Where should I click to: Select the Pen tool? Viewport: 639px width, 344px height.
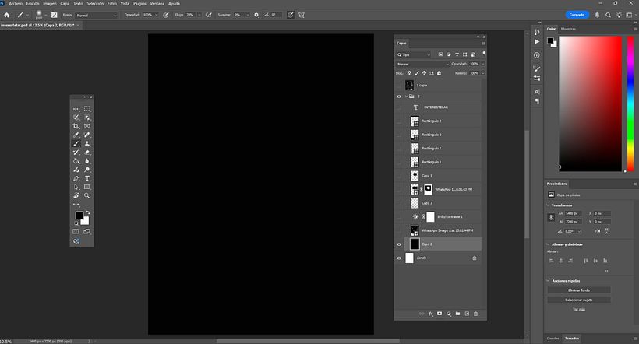76,178
